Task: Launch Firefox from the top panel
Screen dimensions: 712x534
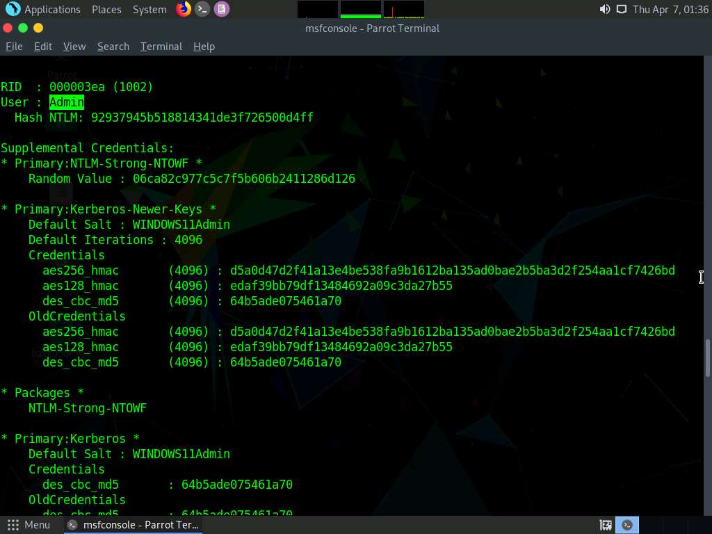Action: [x=184, y=9]
